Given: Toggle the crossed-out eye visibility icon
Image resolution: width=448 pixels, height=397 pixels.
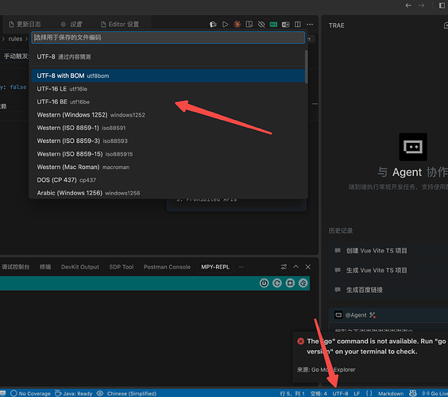Looking at the screenshot, I should pos(261,25).
